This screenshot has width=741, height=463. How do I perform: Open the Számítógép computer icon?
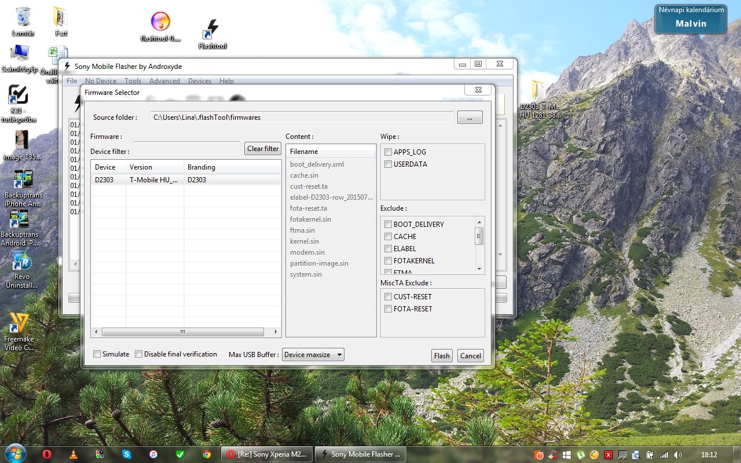[x=19, y=58]
